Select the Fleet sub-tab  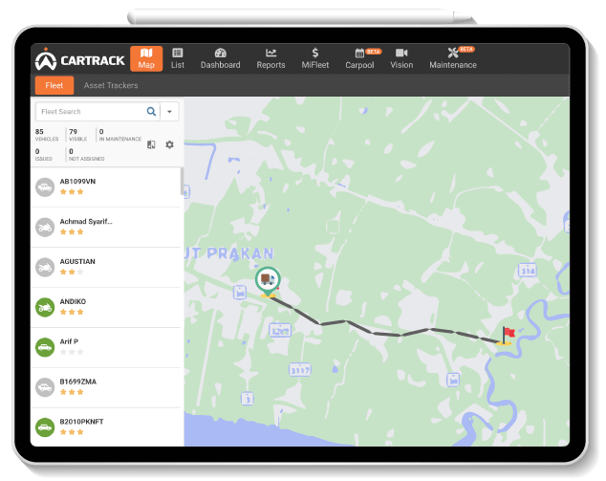(x=54, y=85)
